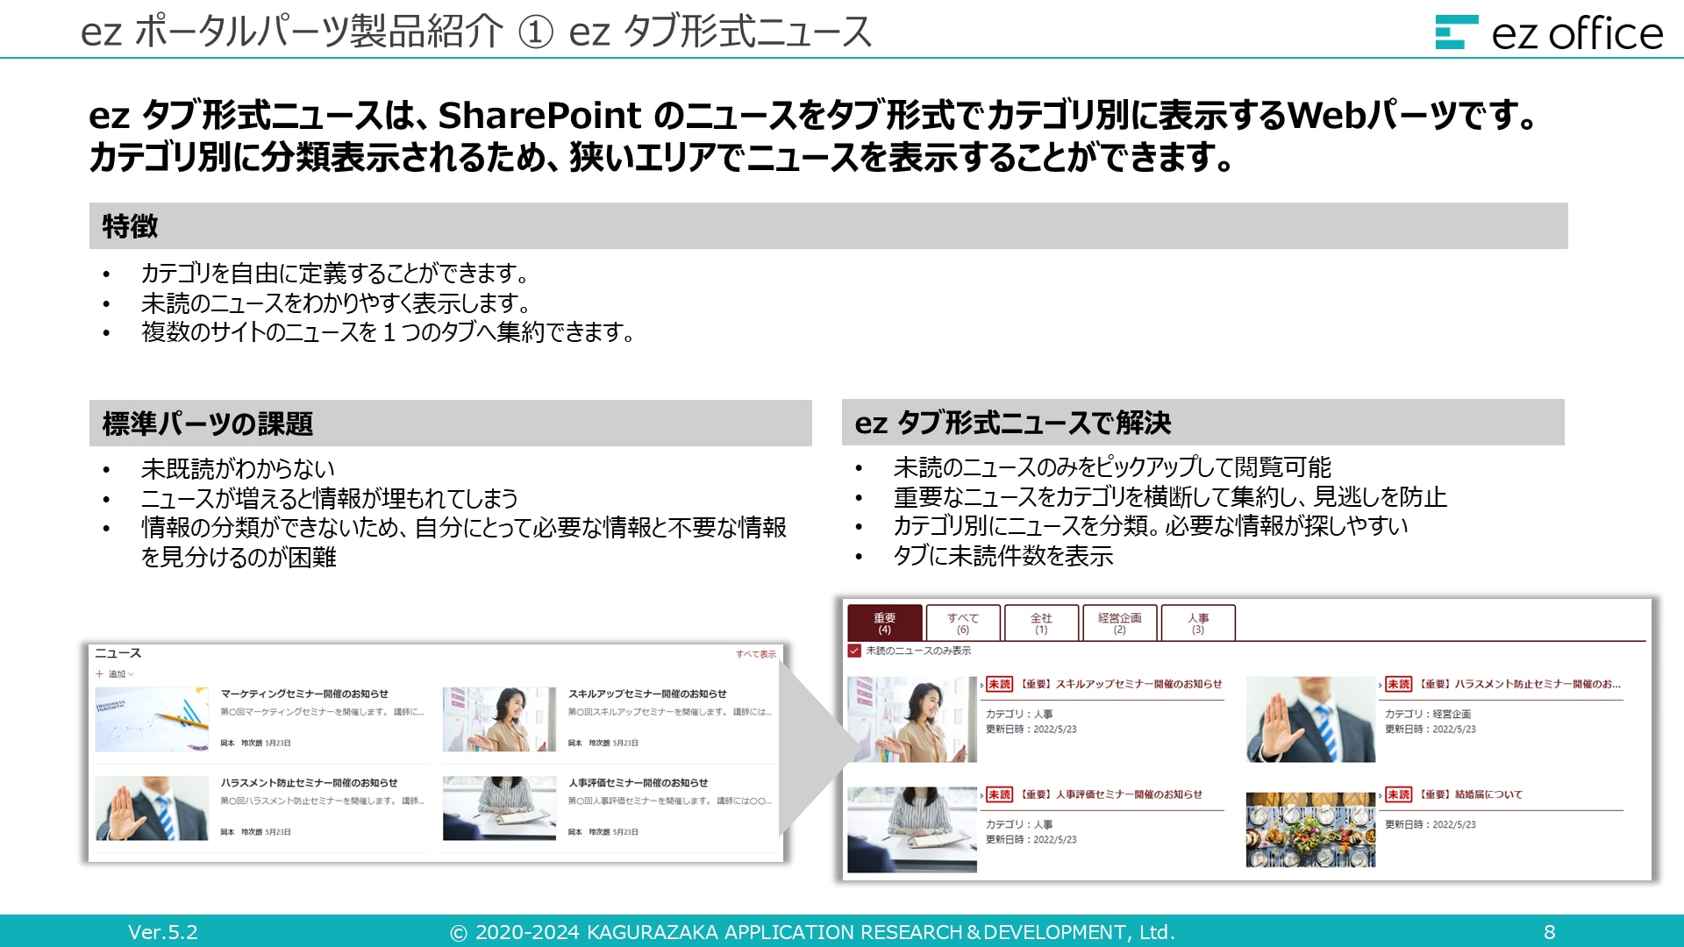
Task: Click the 結婚届 food table image
Action: click(x=1310, y=830)
